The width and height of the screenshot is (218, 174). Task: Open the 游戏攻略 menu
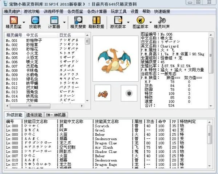[x=32, y=11]
